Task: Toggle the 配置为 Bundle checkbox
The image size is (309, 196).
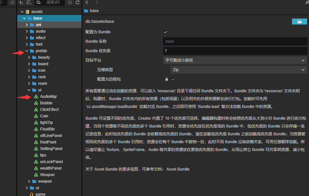Action: pos(165,32)
